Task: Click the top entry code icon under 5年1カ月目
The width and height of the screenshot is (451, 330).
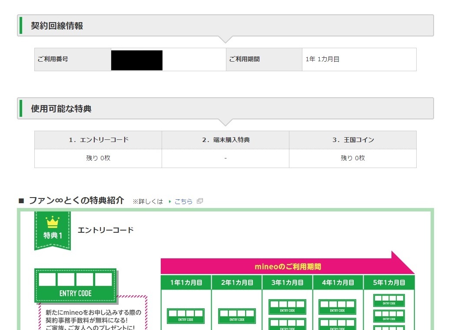Action: coord(389,300)
